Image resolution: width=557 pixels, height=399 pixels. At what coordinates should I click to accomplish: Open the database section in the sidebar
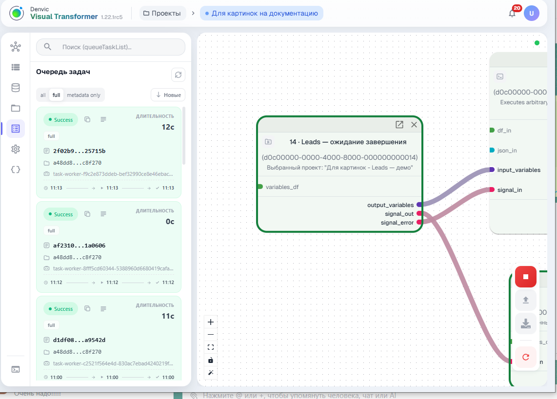point(16,88)
